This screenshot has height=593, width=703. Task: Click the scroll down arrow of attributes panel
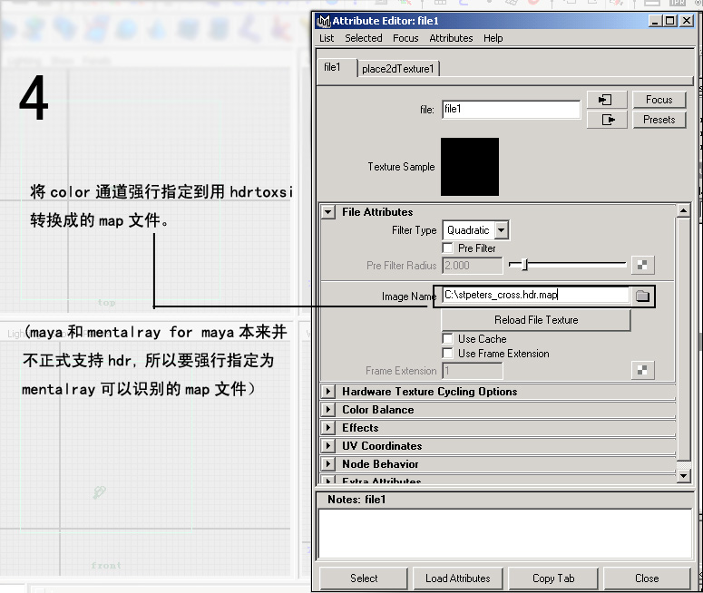click(683, 475)
